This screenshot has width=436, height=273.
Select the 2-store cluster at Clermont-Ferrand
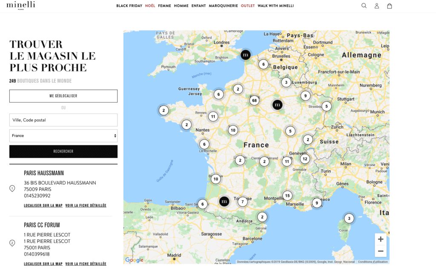click(x=264, y=161)
